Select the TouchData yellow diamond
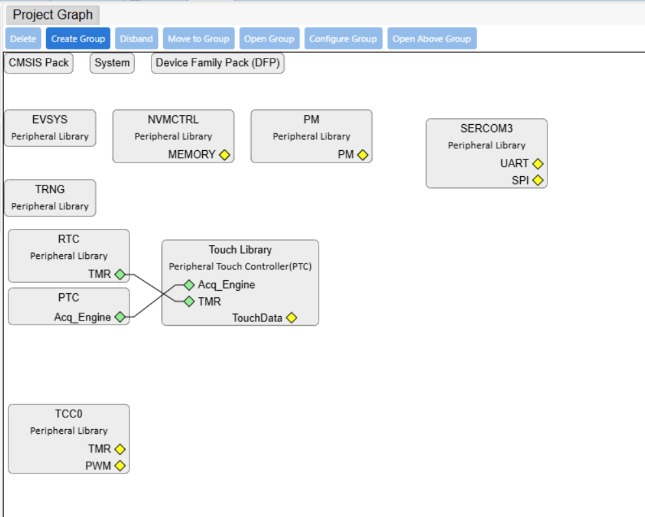Image resolution: width=645 pixels, height=517 pixels. tap(292, 317)
